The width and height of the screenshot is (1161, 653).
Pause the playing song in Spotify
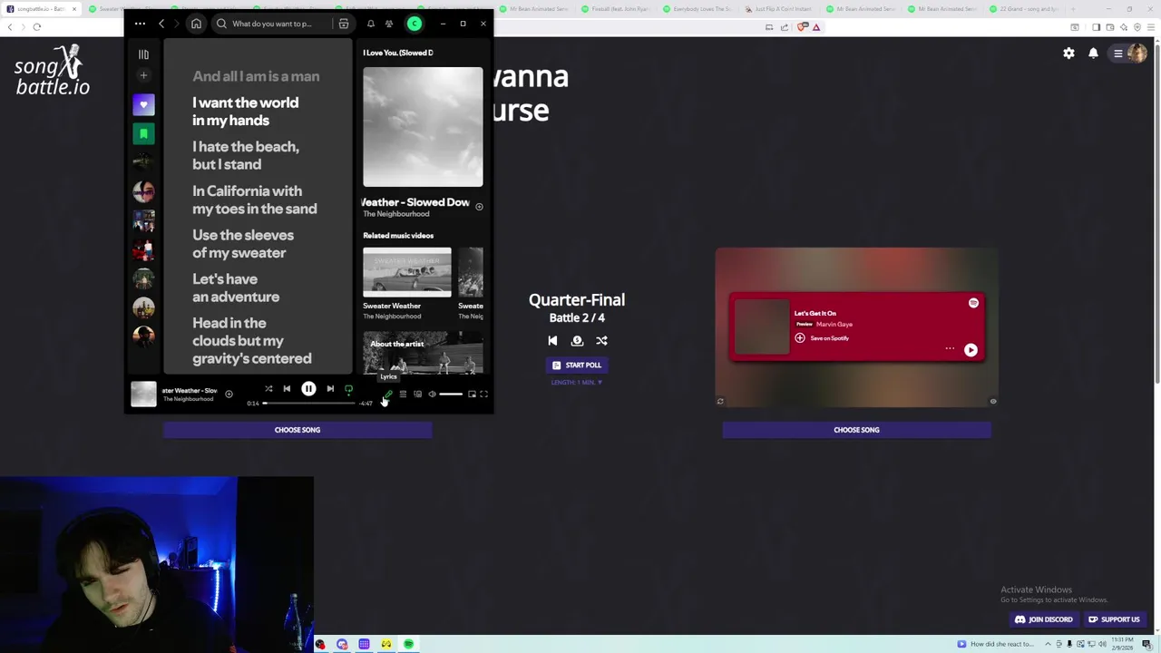pyautogui.click(x=308, y=389)
